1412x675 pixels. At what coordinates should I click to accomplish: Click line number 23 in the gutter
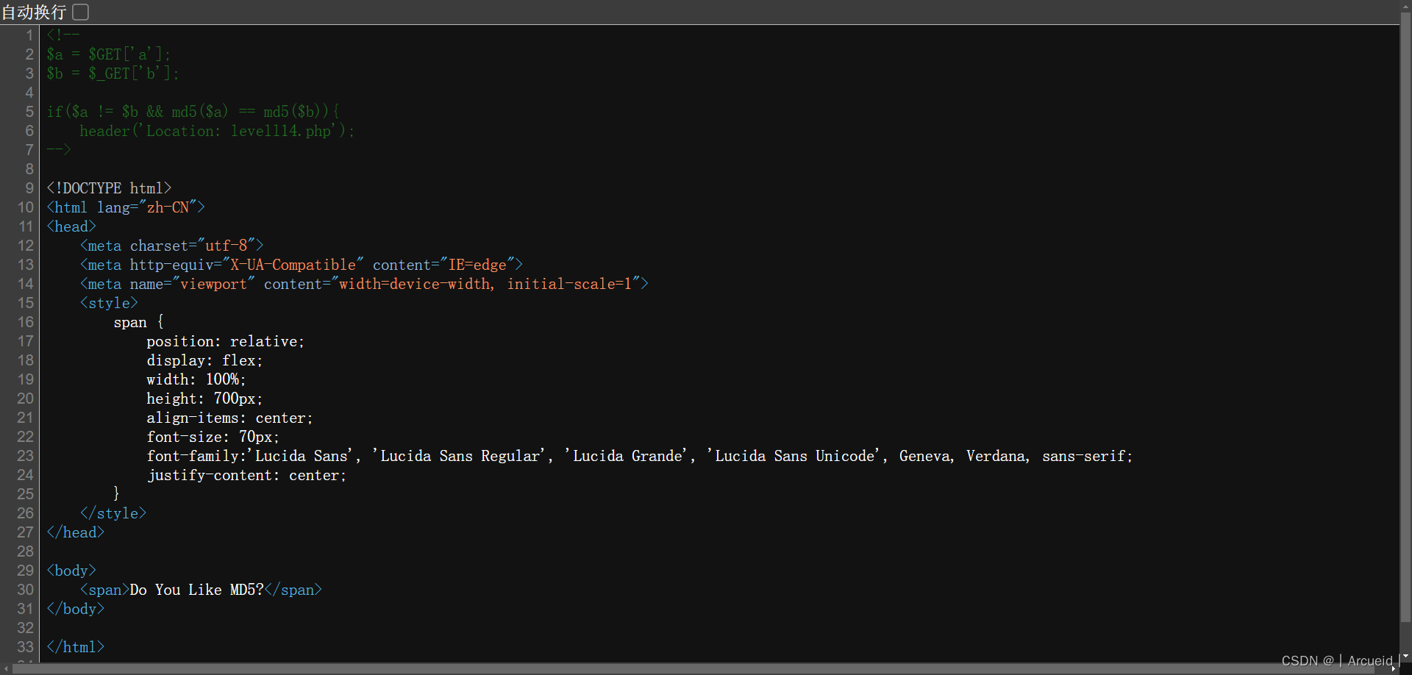[26, 456]
